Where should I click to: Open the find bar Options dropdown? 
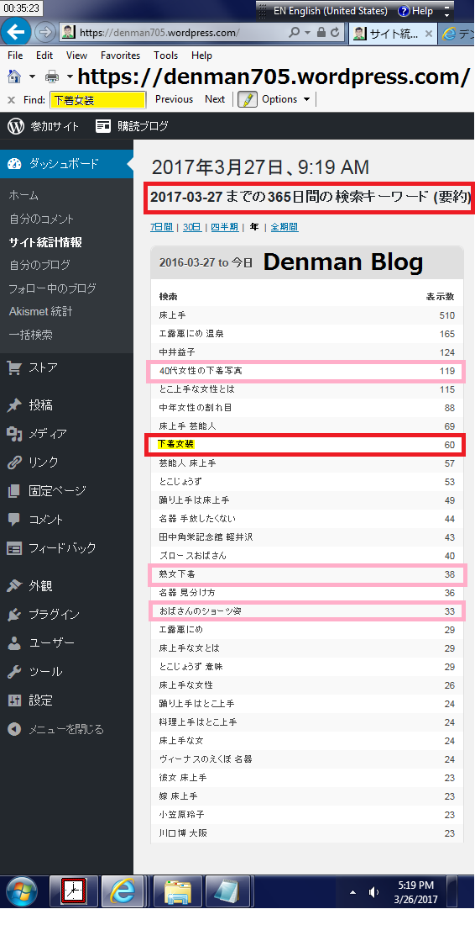pyautogui.click(x=285, y=99)
